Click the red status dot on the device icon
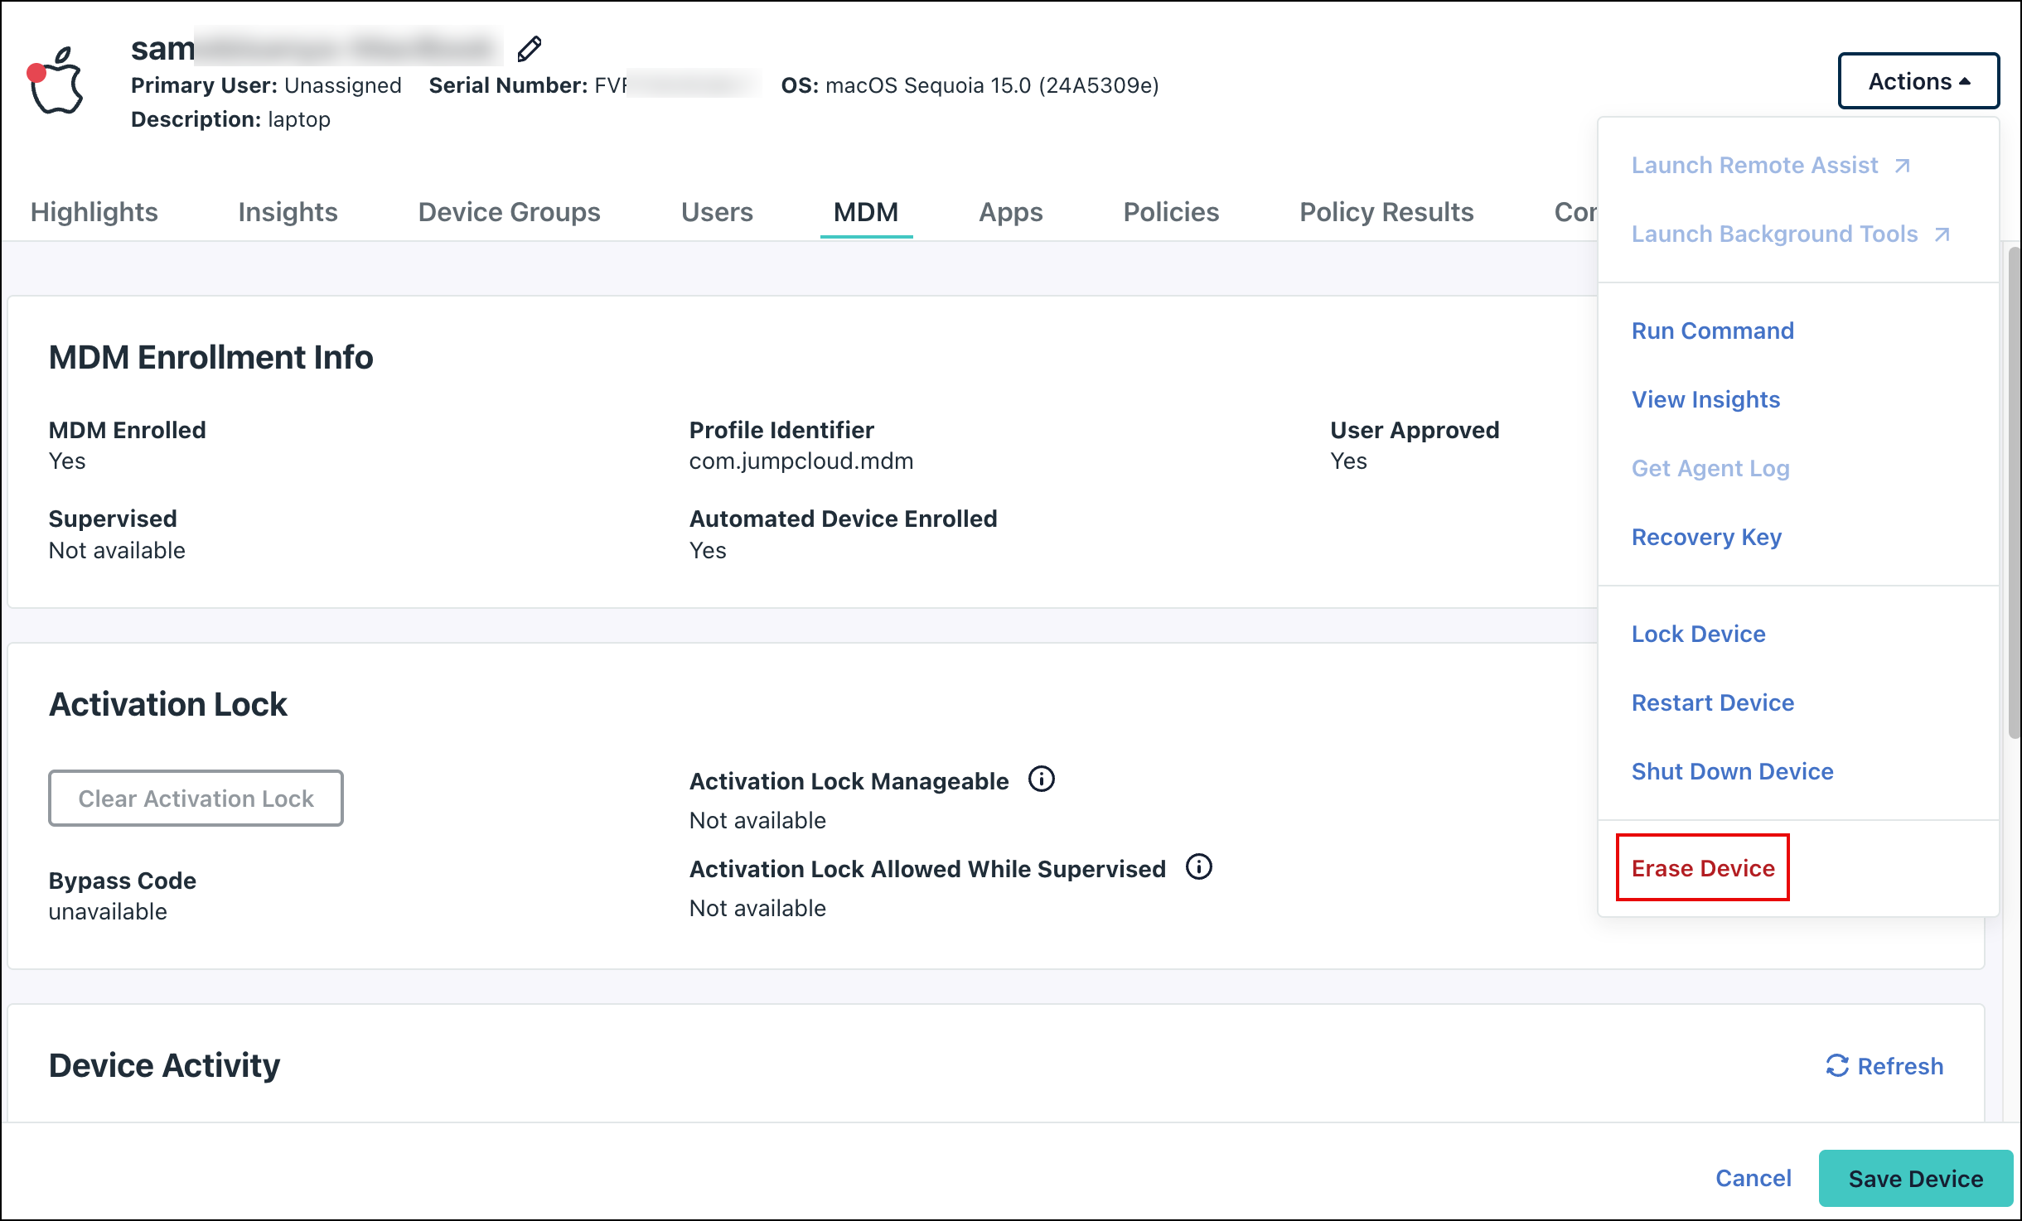Screen dimensions: 2022x1221 click(x=35, y=71)
